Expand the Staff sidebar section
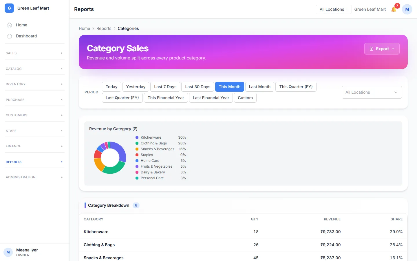Screen dimensions: 417x261 [x=34, y=131]
